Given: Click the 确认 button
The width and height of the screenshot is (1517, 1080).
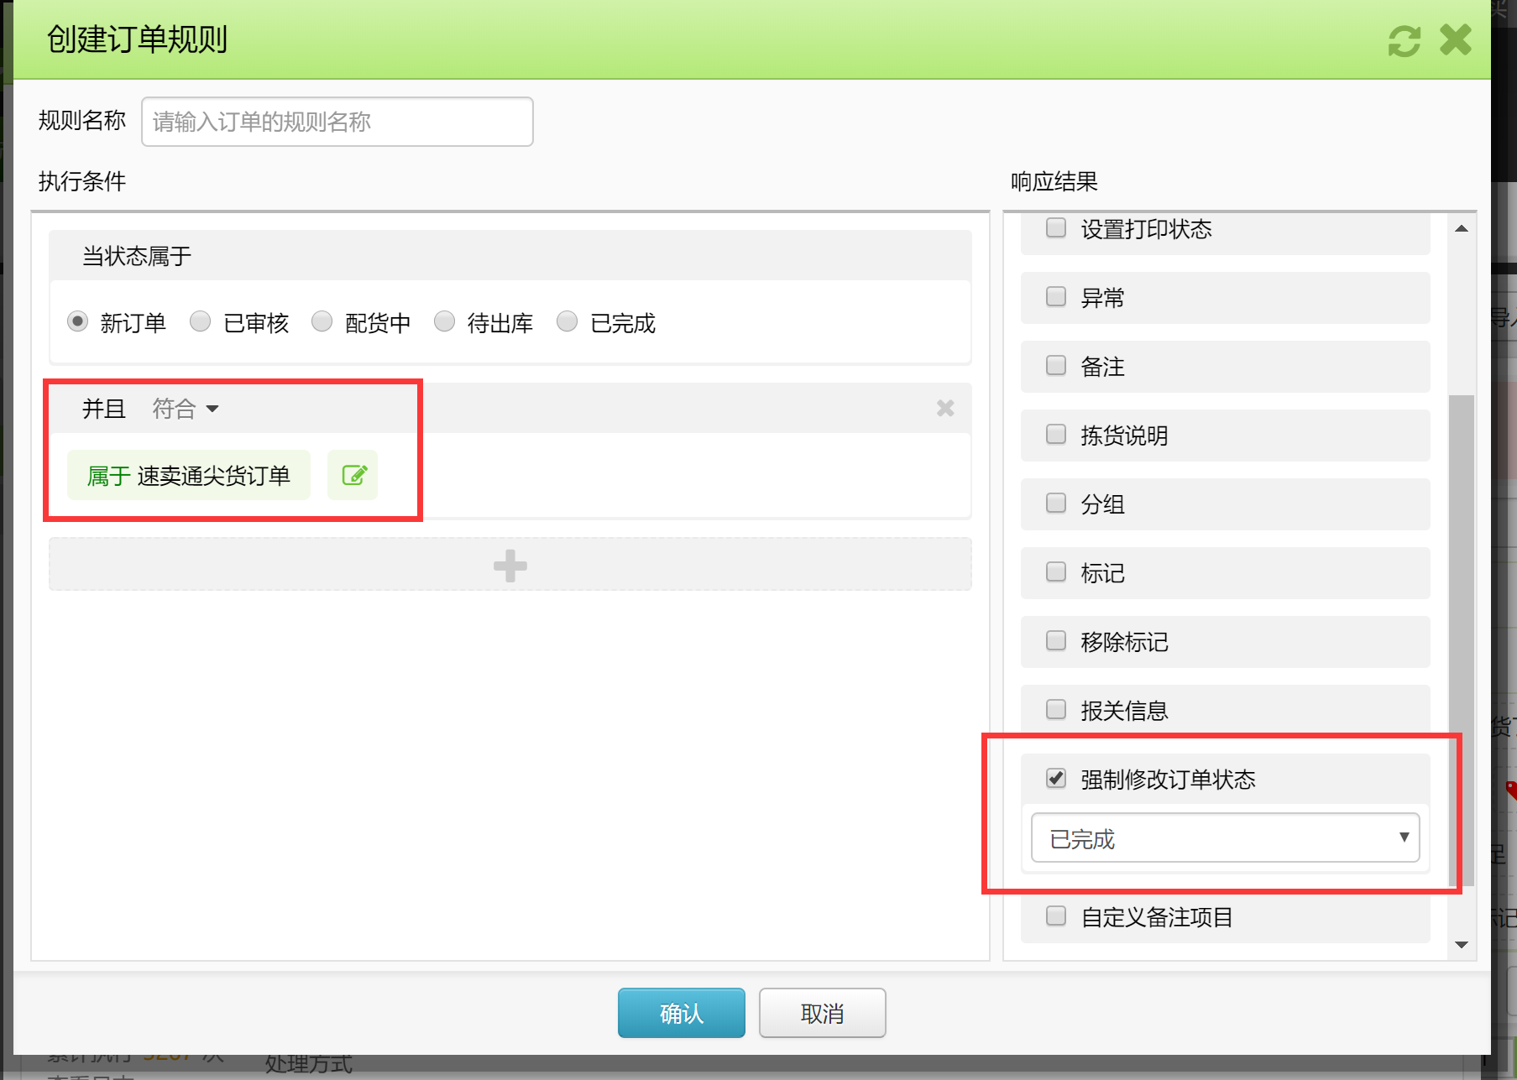Looking at the screenshot, I should tap(682, 1013).
